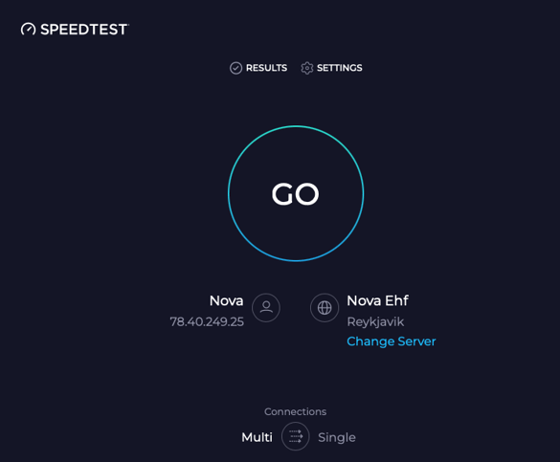This screenshot has height=462, width=560.
Task: Click the Speedtest gauge logo icon
Action: [x=28, y=30]
